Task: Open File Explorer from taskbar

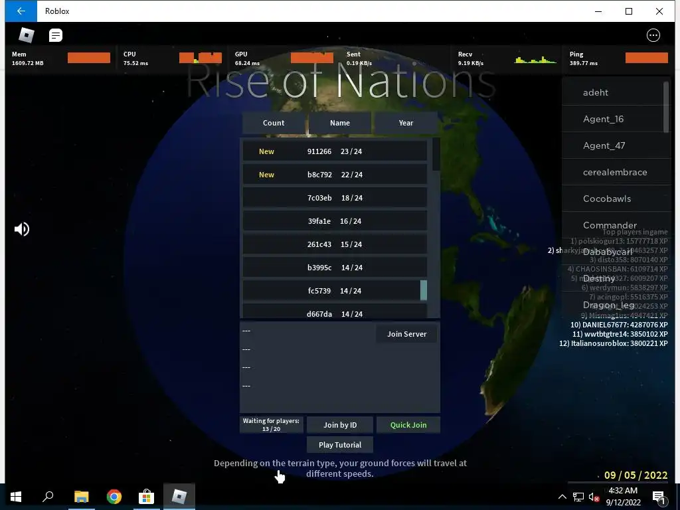Action: 81,497
